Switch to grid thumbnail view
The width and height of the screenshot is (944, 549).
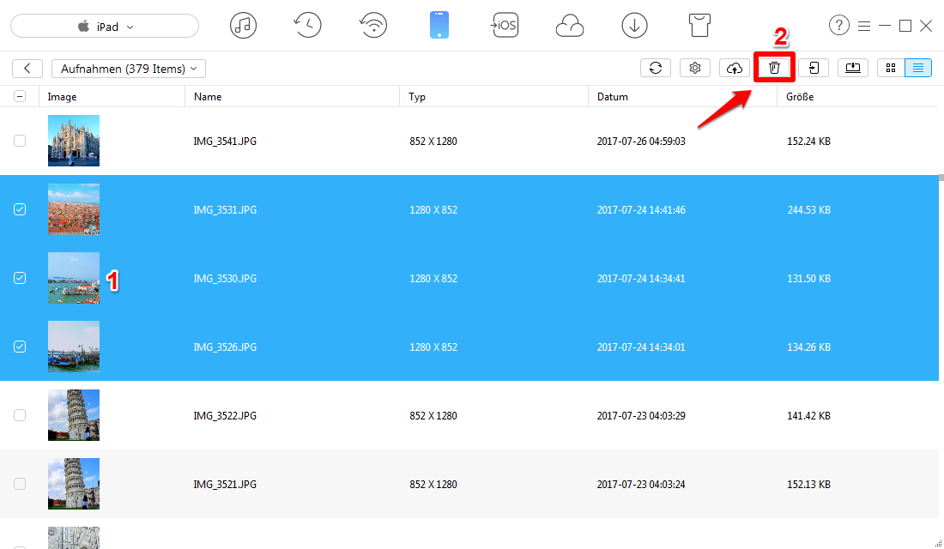pyautogui.click(x=891, y=68)
